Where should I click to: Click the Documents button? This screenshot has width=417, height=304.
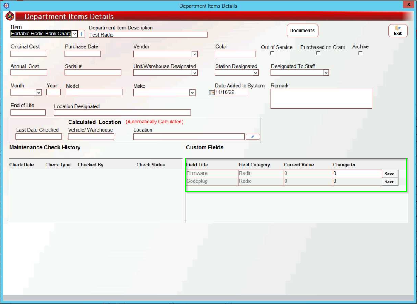coord(303,31)
